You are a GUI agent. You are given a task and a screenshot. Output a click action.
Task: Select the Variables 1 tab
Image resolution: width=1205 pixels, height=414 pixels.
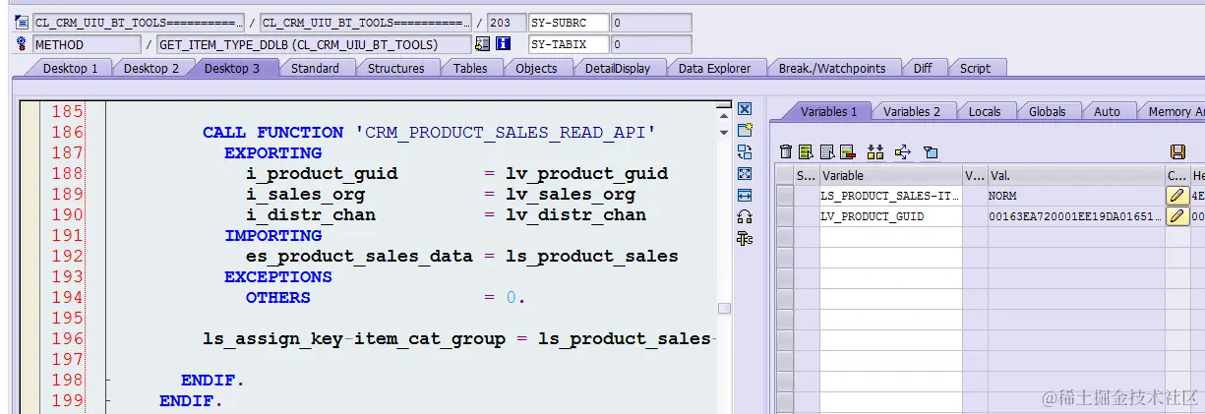coord(828,111)
